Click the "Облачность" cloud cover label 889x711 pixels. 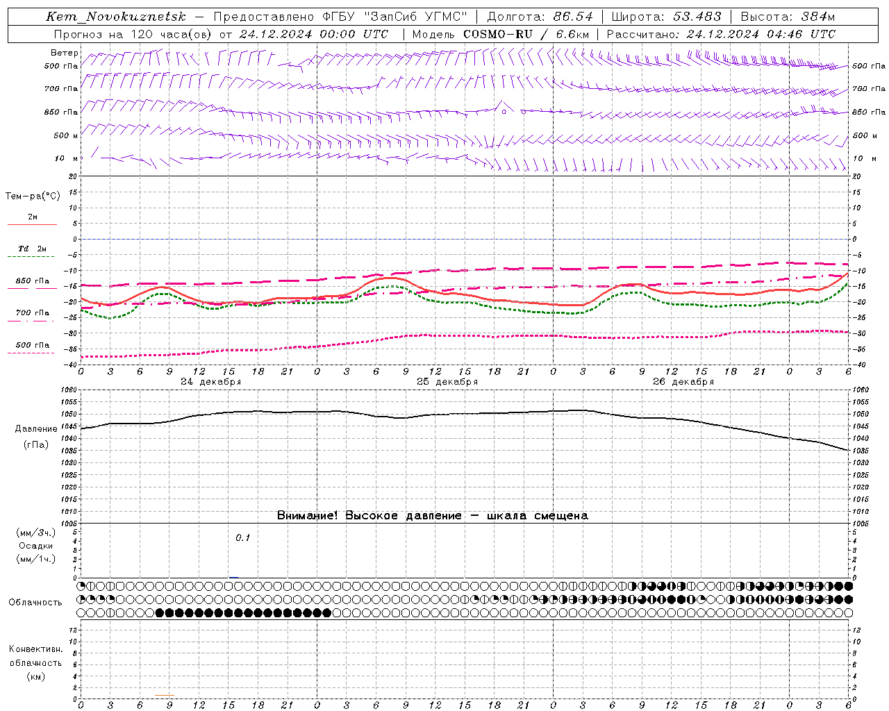pos(35,603)
